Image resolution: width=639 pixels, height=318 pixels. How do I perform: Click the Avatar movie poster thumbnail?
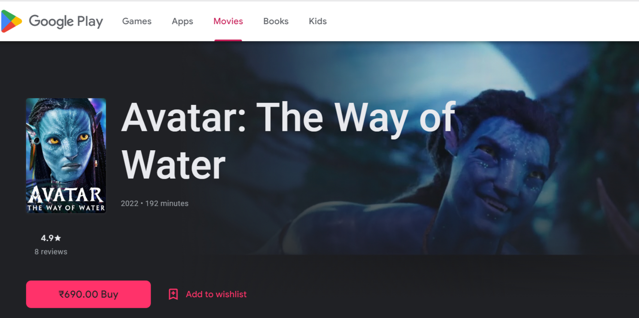(66, 155)
